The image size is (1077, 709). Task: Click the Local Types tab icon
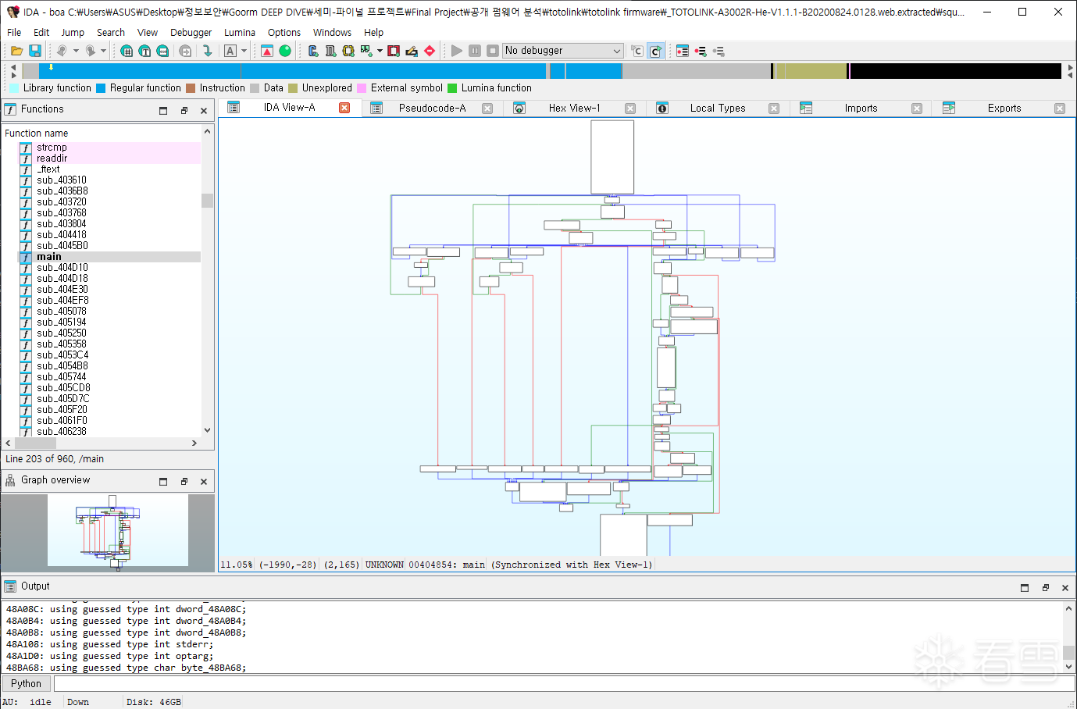[662, 109]
